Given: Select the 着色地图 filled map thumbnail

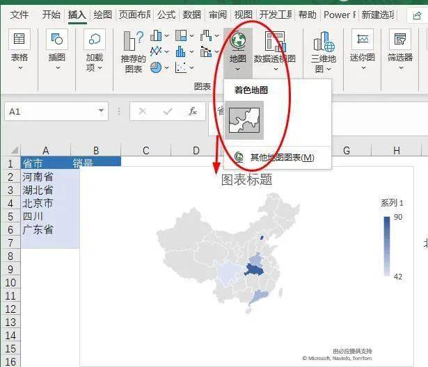Looking at the screenshot, I should click(244, 120).
